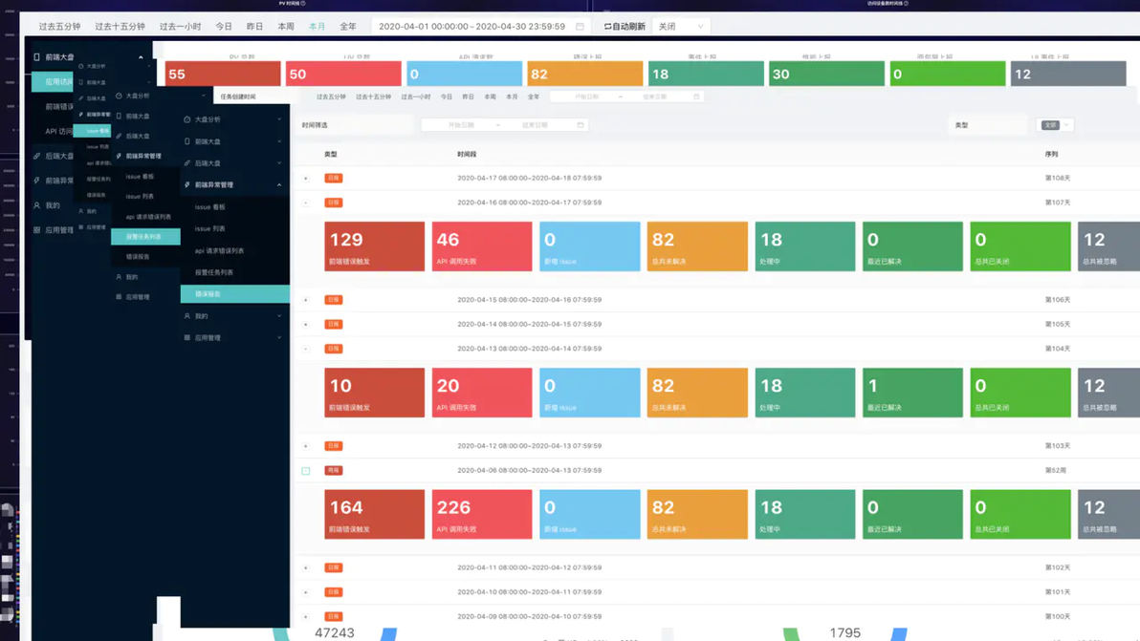Viewport: 1140px width, 641px height.
Task: Click the grid icon beside 应用管理 in the widest menu
Action: [x=186, y=337]
